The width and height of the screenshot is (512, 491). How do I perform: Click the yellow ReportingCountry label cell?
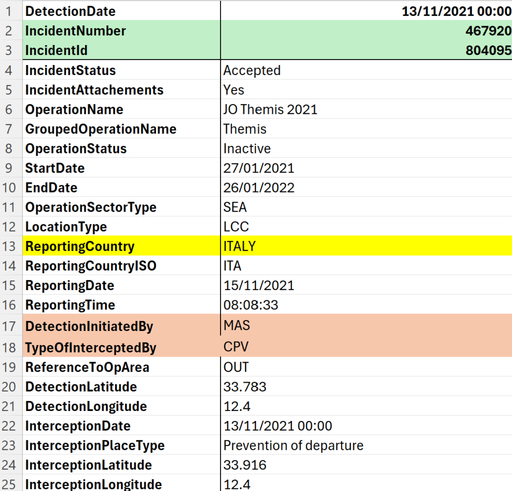pos(80,246)
